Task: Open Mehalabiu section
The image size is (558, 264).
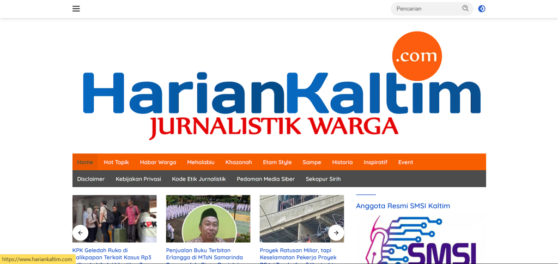Action: point(201,162)
